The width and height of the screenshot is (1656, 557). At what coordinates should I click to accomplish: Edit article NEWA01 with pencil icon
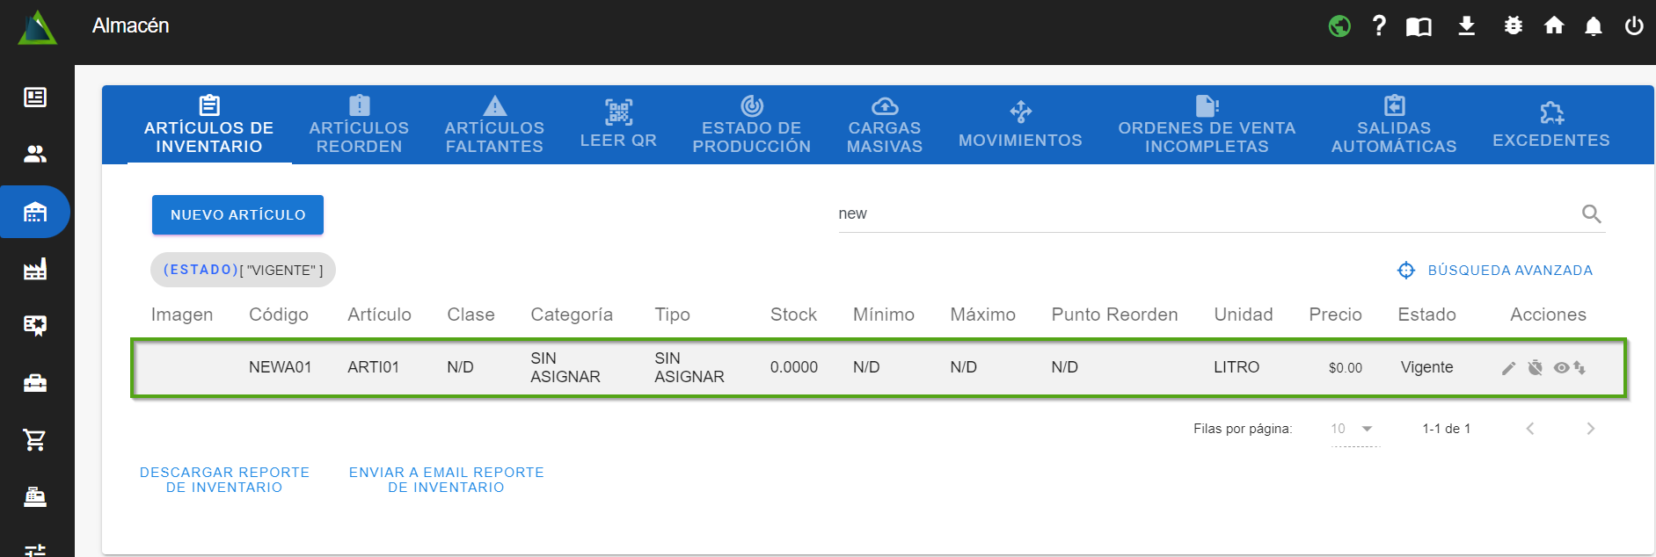1508,368
